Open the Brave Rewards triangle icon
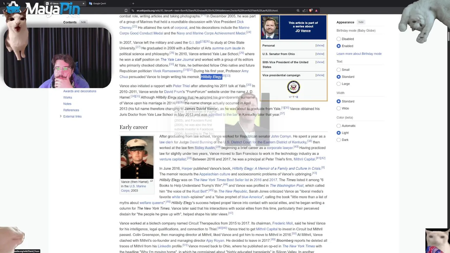This screenshot has height=253, width=450. click(316, 11)
